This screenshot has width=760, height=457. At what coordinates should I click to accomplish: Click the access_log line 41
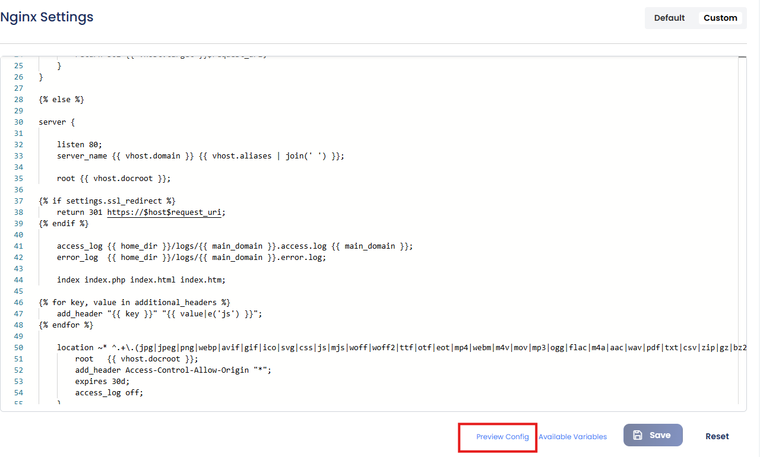(x=235, y=246)
